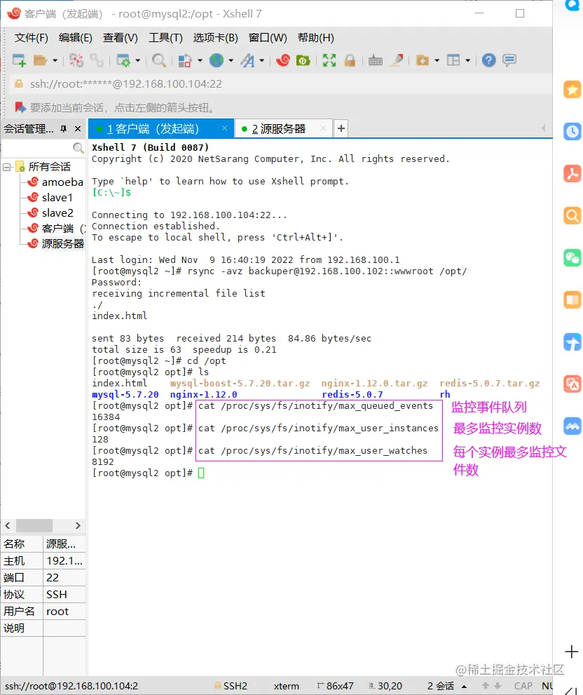This screenshot has height=695, width=583.
Task: Open the 帮助(H) menu
Action: pyautogui.click(x=315, y=38)
